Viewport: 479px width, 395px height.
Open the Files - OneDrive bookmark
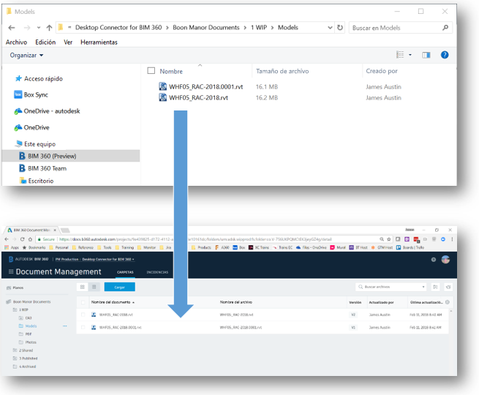tap(311, 247)
